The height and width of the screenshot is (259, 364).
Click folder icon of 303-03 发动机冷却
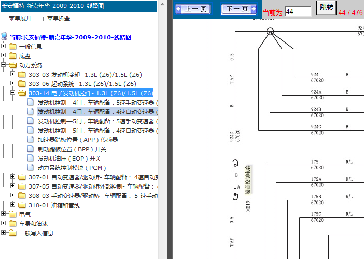tap(22, 75)
